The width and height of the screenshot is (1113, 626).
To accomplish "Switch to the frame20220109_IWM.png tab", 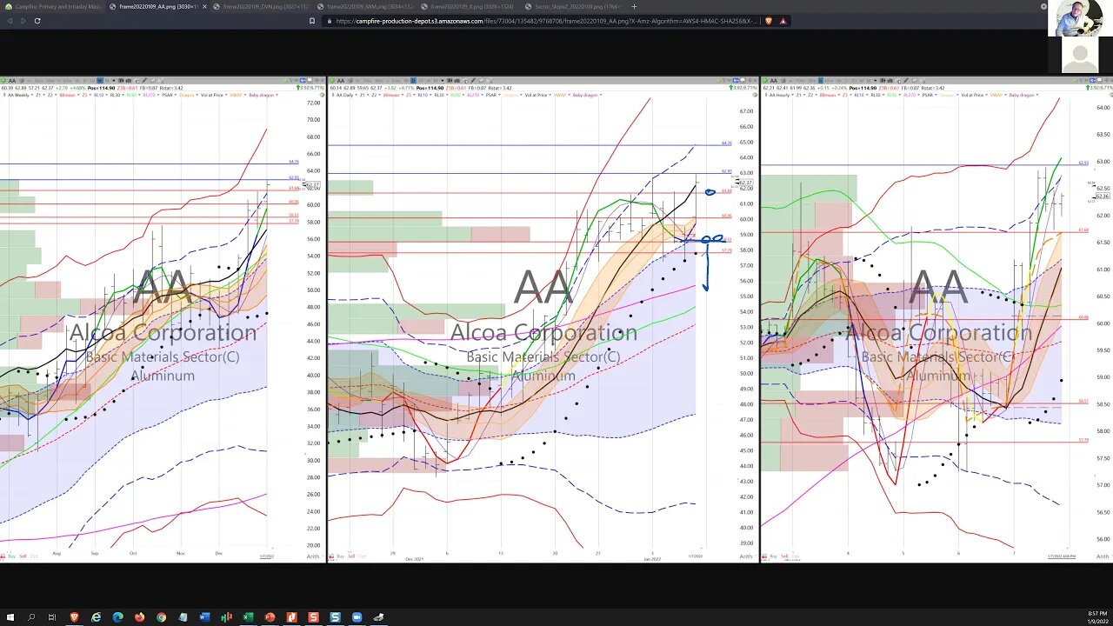I will [x=366, y=7].
